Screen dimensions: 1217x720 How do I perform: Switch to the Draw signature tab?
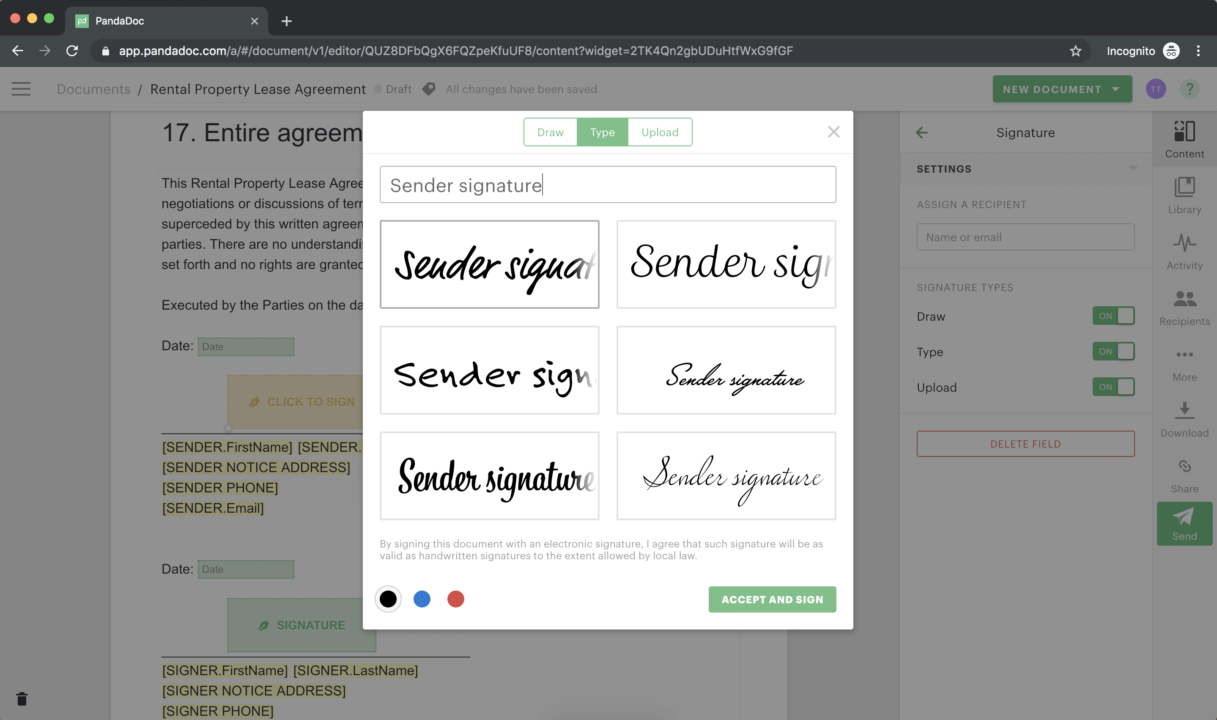(x=549, y=132)
